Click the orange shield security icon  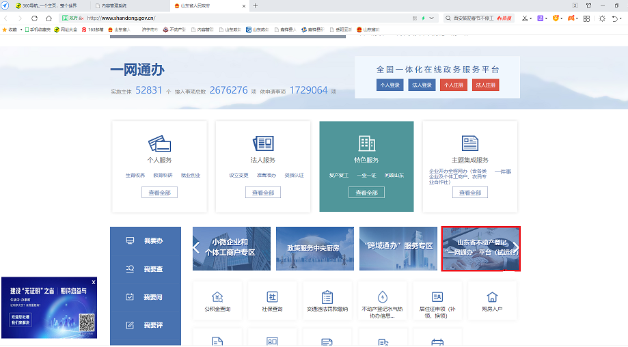pos(556,18)
